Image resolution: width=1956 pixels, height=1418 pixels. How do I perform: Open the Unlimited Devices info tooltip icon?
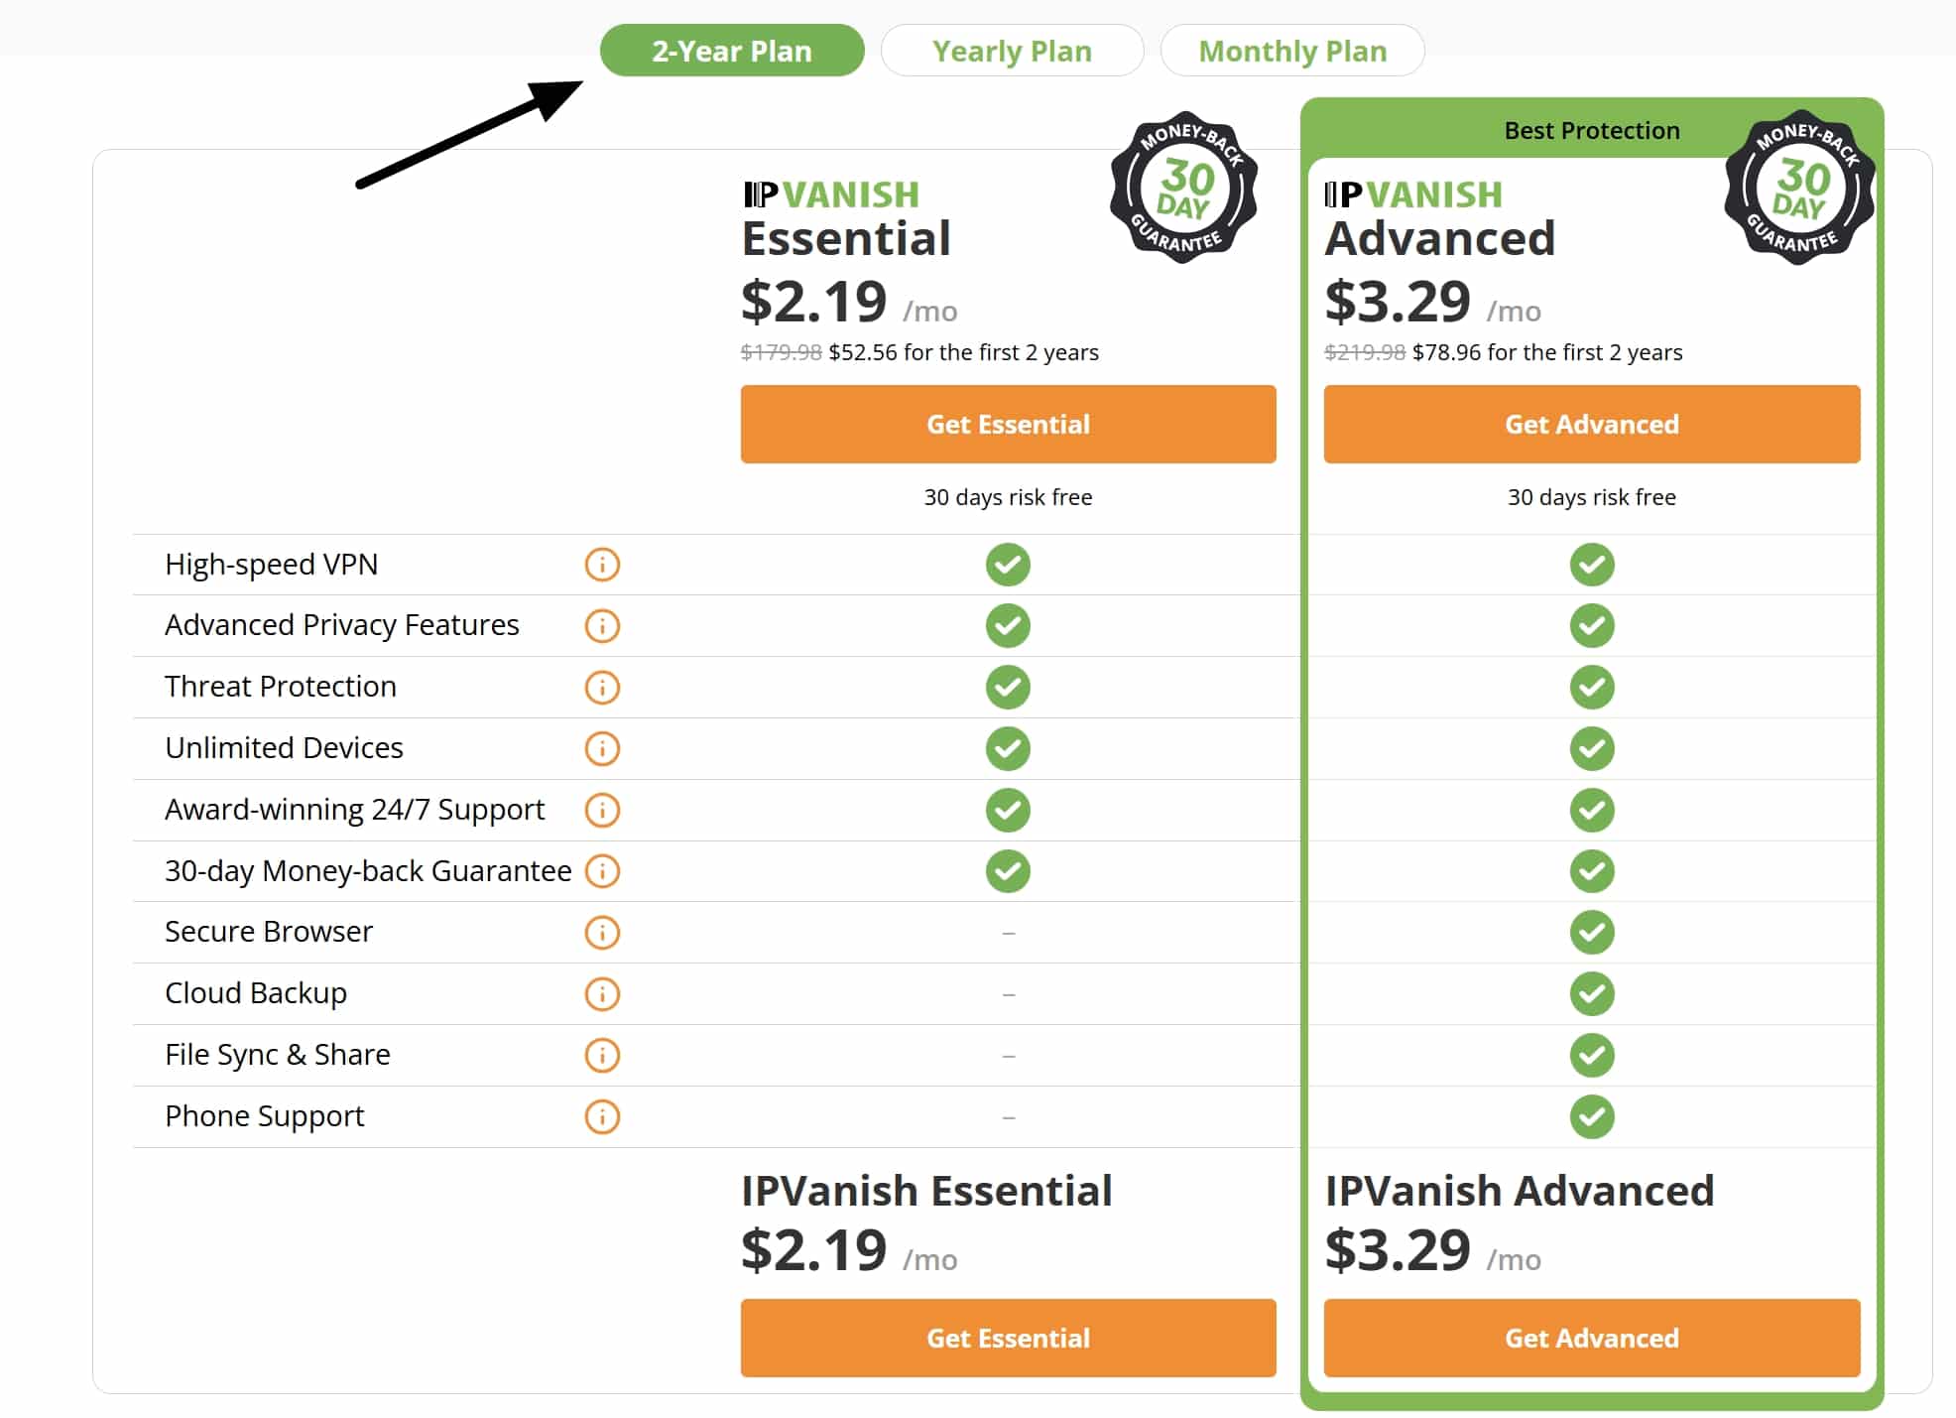(x=602, y=748)
